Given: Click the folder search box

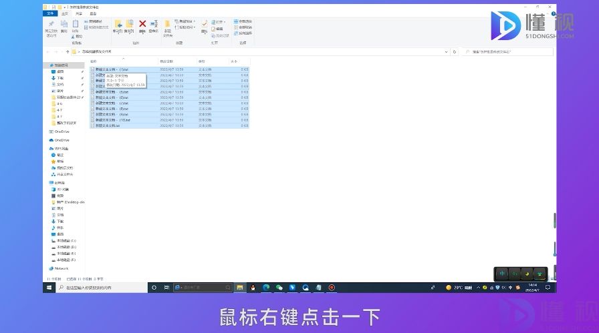Looking at the screenshot, I should 507,51.
